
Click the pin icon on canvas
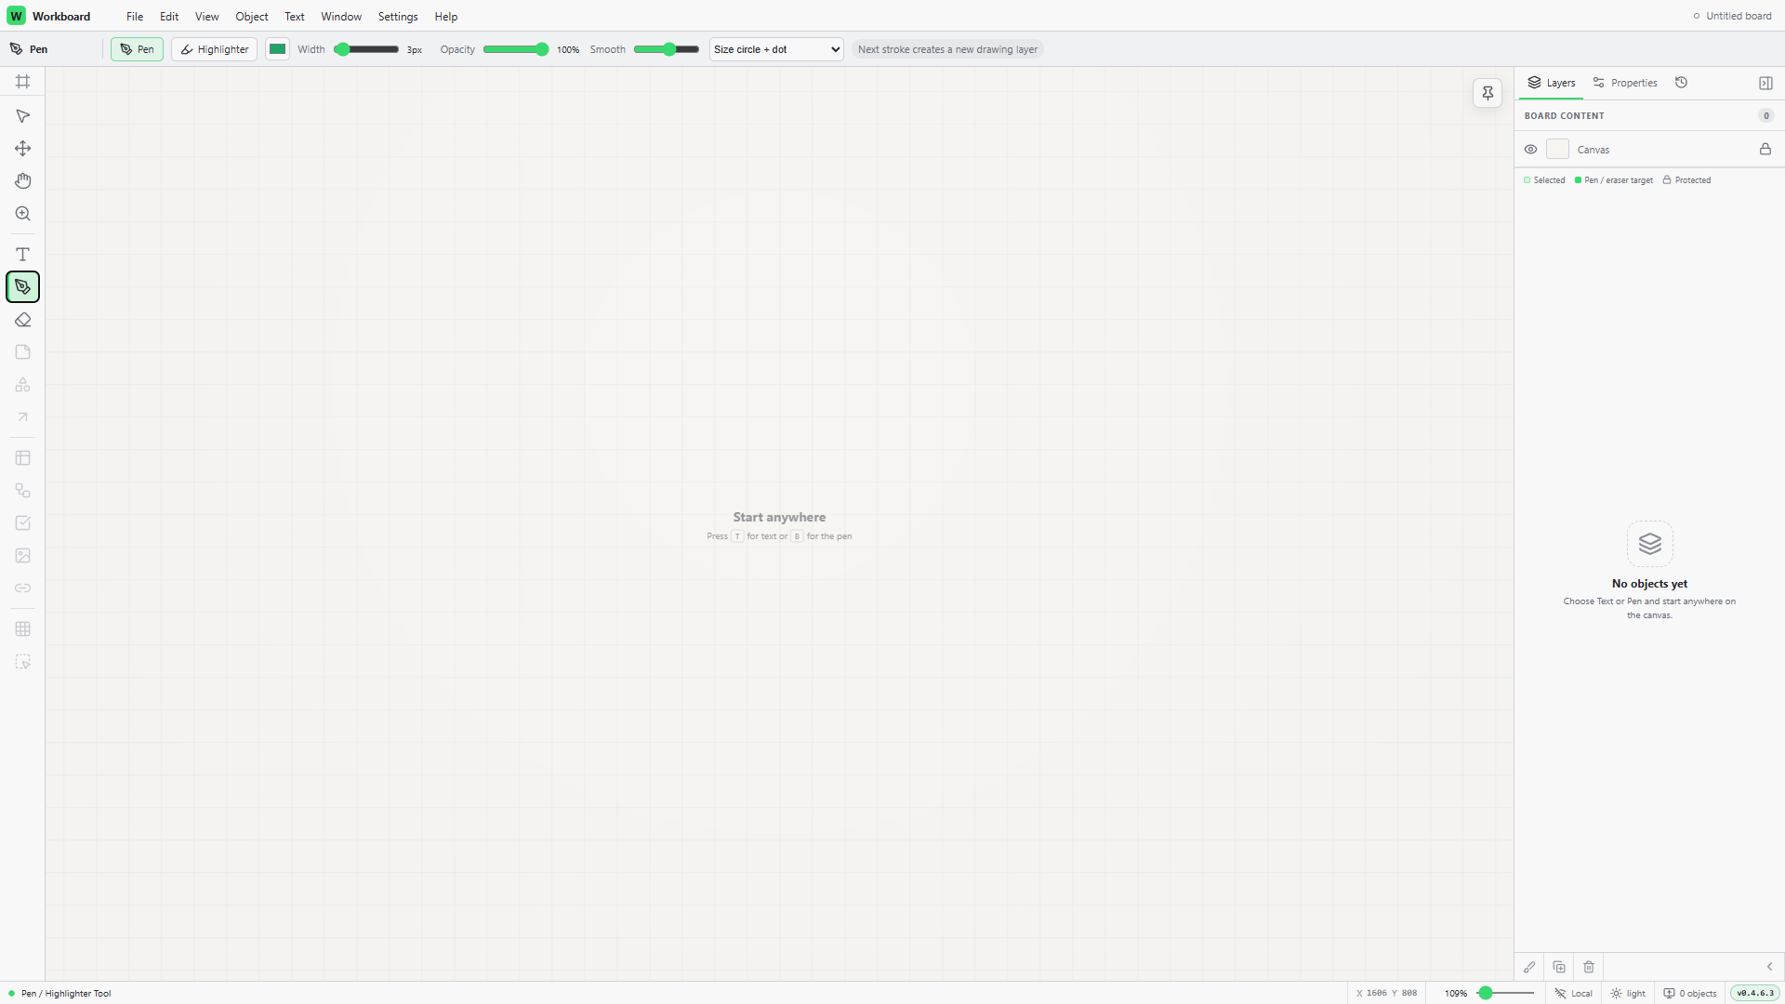click(1487, 93)
